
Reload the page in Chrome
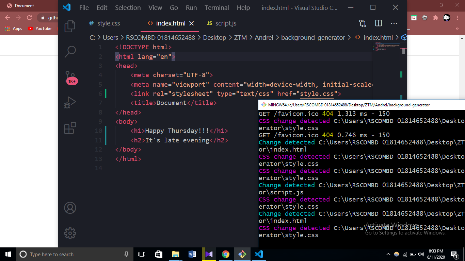point(29,18)
